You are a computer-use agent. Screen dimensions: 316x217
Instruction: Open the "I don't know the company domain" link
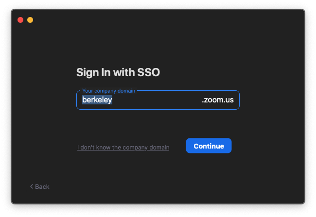tap(123, 148)
